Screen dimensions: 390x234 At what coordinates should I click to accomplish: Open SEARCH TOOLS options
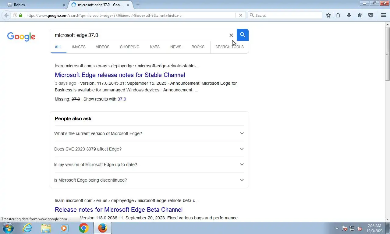point(229,47)
